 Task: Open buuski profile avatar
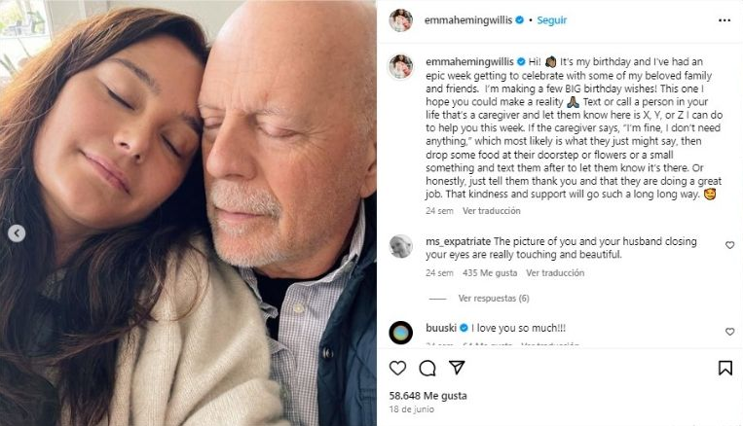coord(400,332)
